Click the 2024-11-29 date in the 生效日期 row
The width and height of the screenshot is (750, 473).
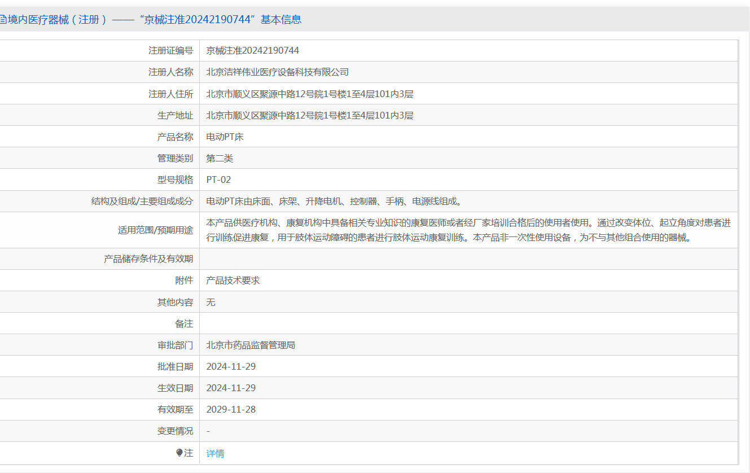[231, 388]
